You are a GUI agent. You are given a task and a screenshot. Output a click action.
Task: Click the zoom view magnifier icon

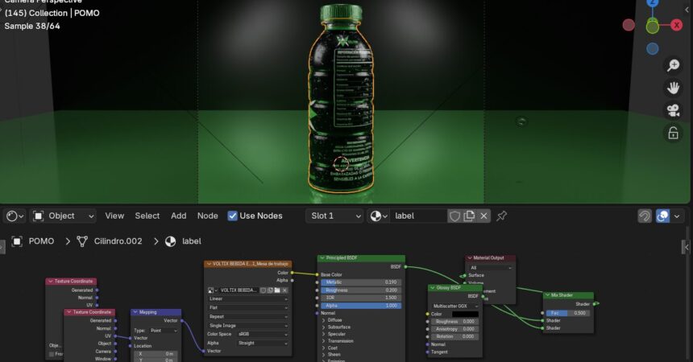pyautogui.click(x=673, y=66)
